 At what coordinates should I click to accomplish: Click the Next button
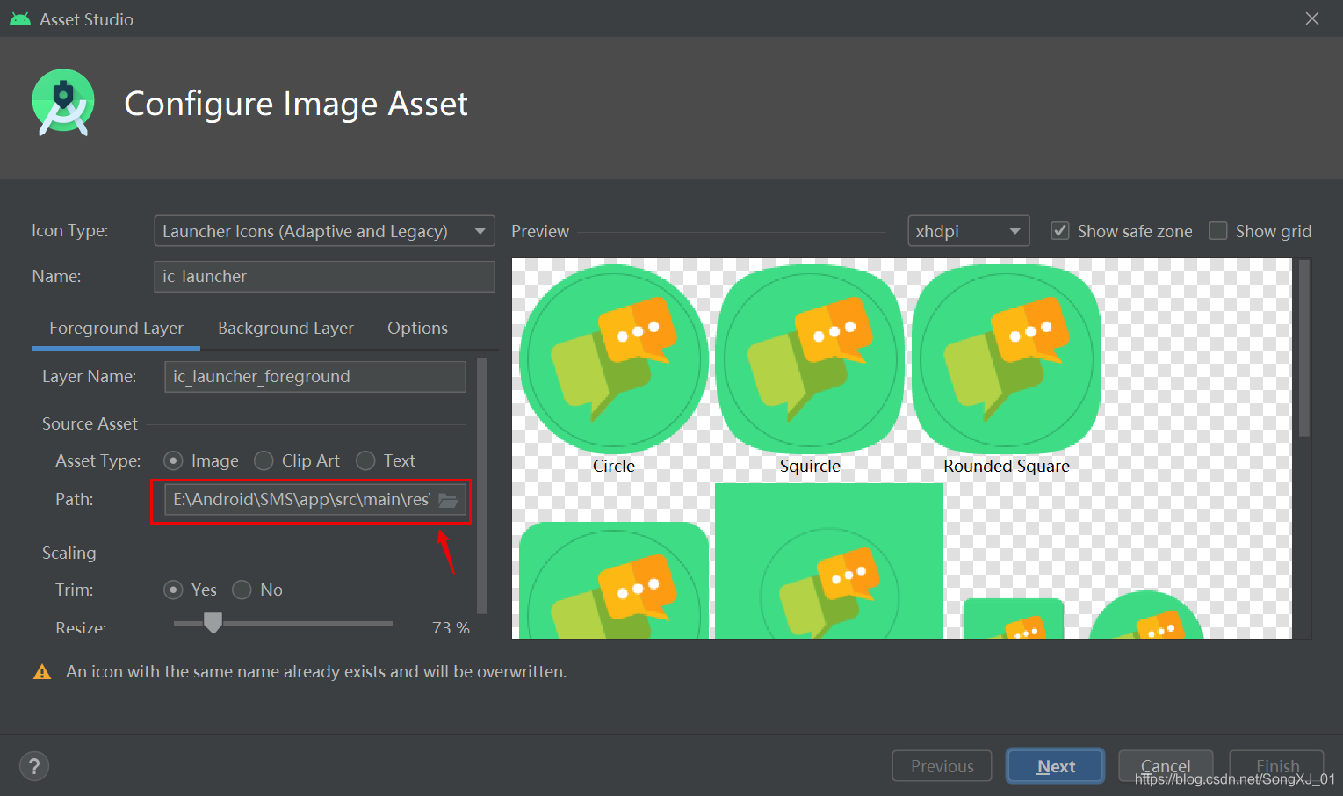click(1055, 766)
